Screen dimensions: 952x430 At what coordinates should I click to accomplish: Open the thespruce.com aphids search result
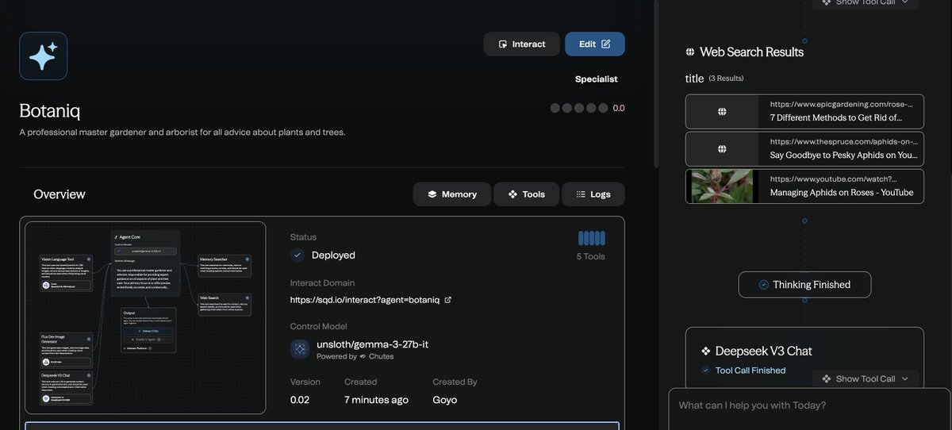[804, 149]
